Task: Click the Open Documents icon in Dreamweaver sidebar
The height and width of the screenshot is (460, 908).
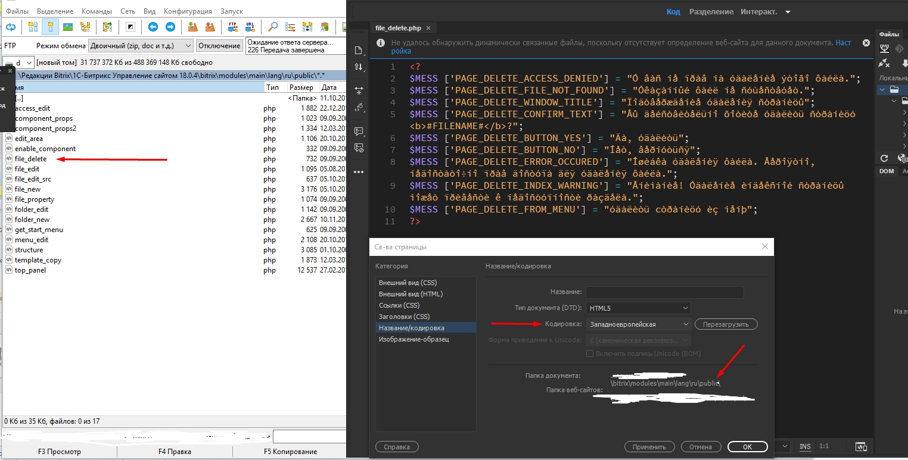Action: [x=359, y=50]
